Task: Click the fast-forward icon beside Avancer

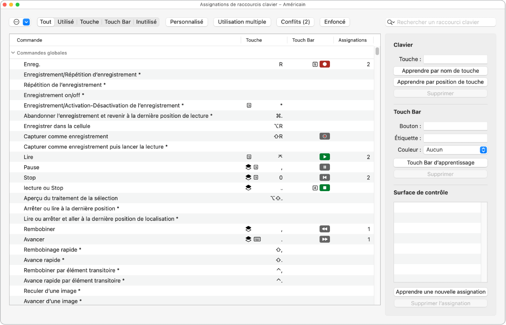Action: coord(325,239)
